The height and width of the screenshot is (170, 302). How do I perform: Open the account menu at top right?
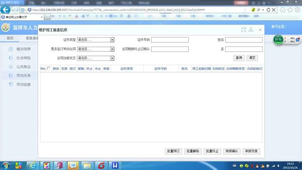[x=279, y=27]
